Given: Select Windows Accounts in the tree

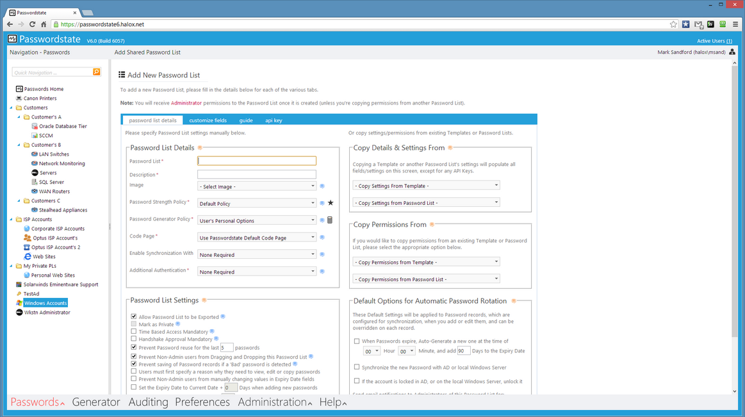Looking at the screenshot, I should (45, 303).
